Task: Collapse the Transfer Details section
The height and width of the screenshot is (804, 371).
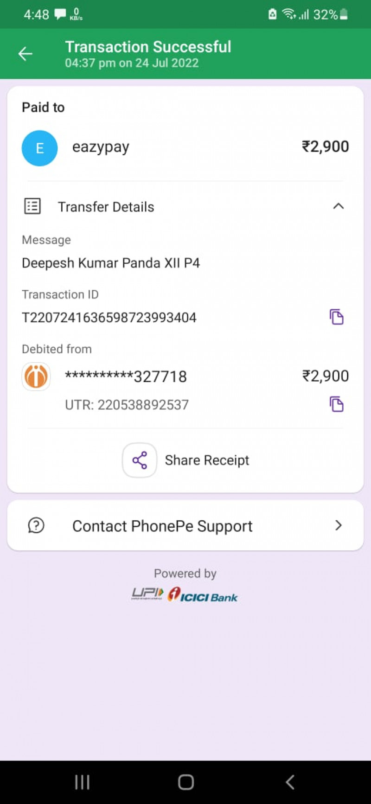Action: (339, 206)
